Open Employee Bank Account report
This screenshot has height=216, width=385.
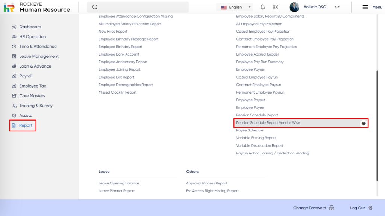click(x=119, y=54)
